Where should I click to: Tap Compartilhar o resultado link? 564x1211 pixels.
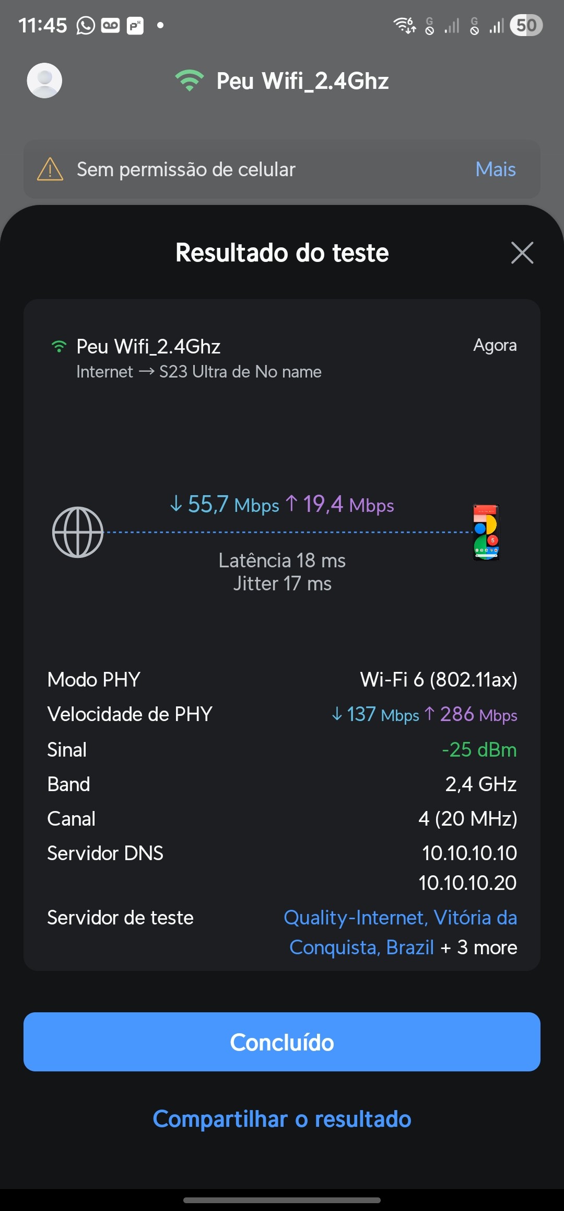click(282, 1119)
